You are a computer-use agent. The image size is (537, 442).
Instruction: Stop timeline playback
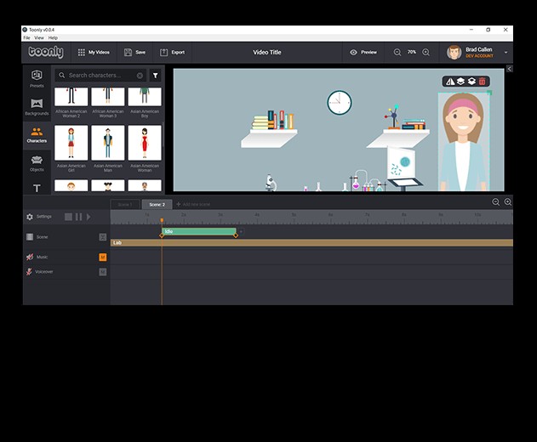[x=68, y=217]
